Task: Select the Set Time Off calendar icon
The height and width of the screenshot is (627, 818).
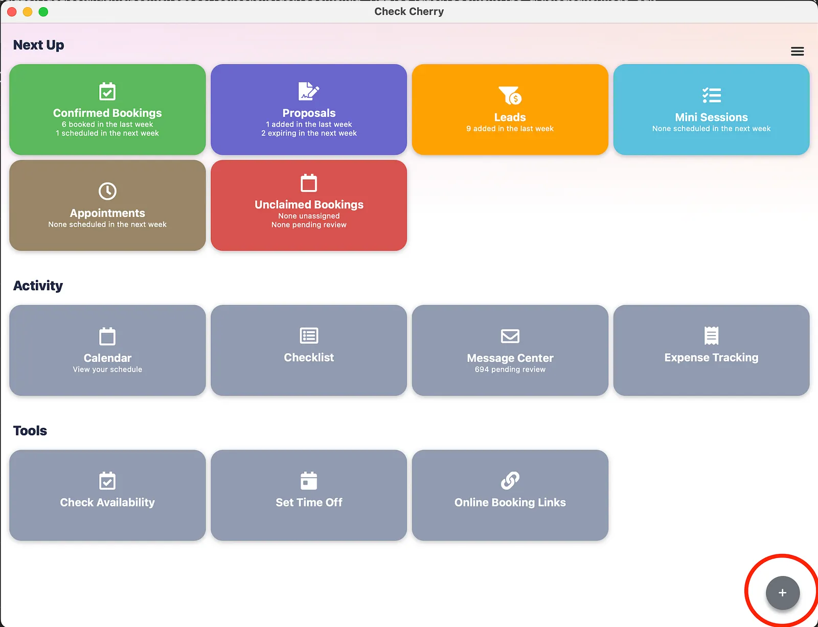Action: [309, 480]
